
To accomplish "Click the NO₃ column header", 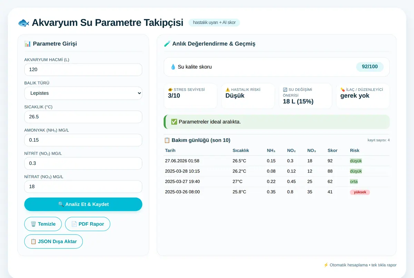I will pyautogui.click(x=312, y=150).
